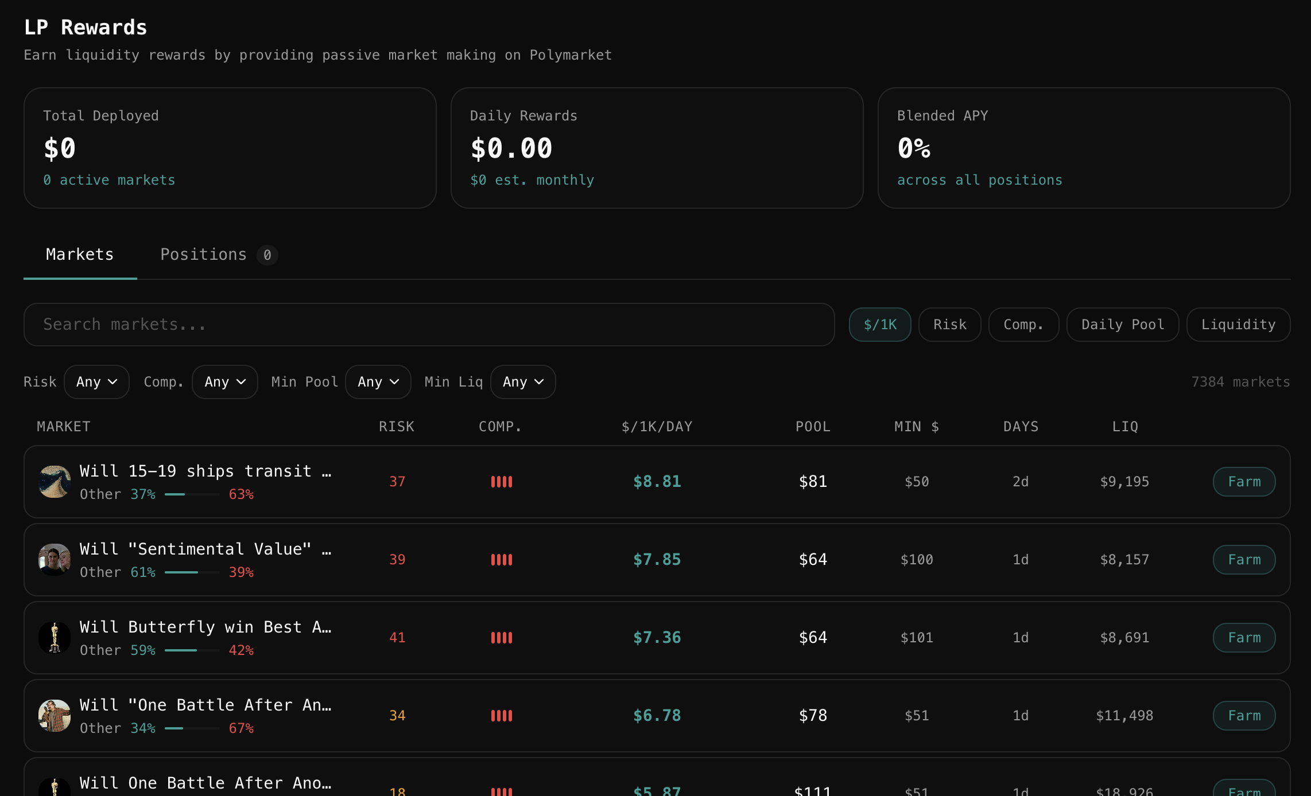This screenshot has width=1311, height=796.
Task: Click the Butterfly Best A... Oscar statue icon
Action: click(x=55, y=638)
